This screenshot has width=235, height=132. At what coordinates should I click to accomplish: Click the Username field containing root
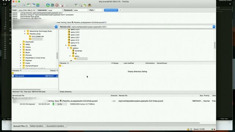pyautogui.click(x=55, y=10)
